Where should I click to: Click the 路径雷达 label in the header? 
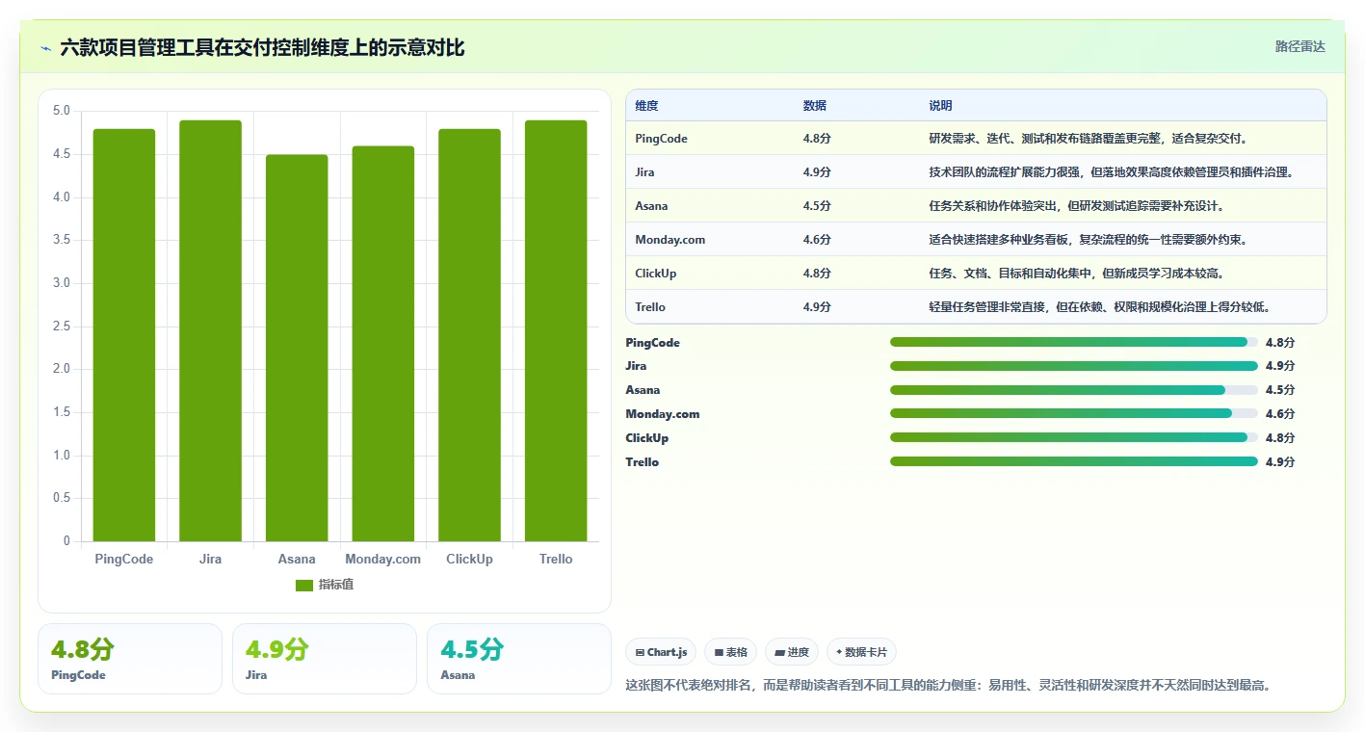coord(1299,46)
